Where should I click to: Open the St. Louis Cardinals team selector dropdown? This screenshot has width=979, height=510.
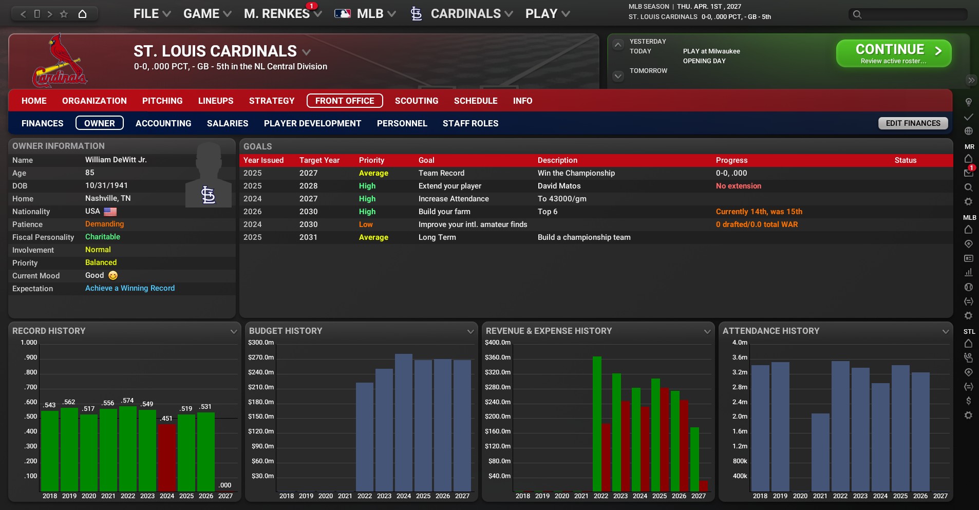pos(307,52)
